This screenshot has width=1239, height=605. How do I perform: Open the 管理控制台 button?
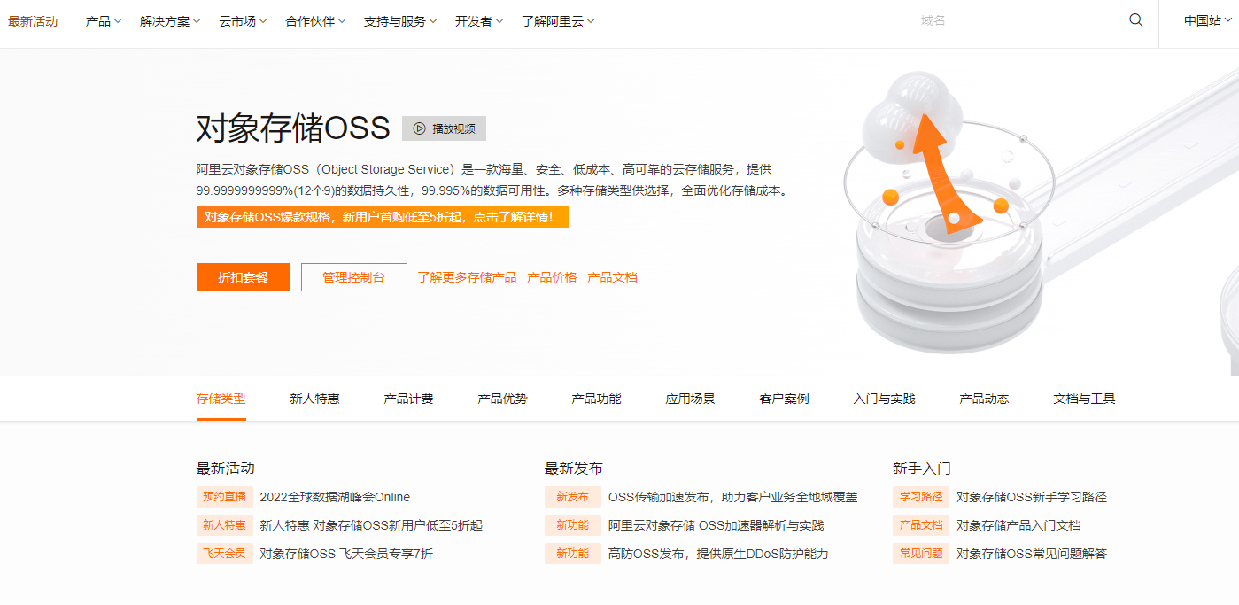(354, 277)
